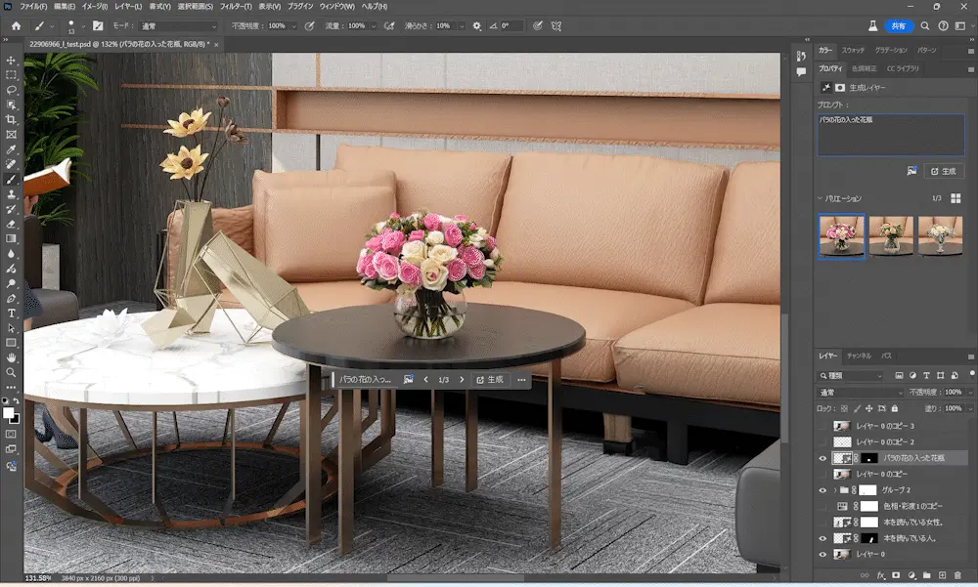Screen dimensions: 978x587
Task: Click the 共有 share button
Action: 898,26
